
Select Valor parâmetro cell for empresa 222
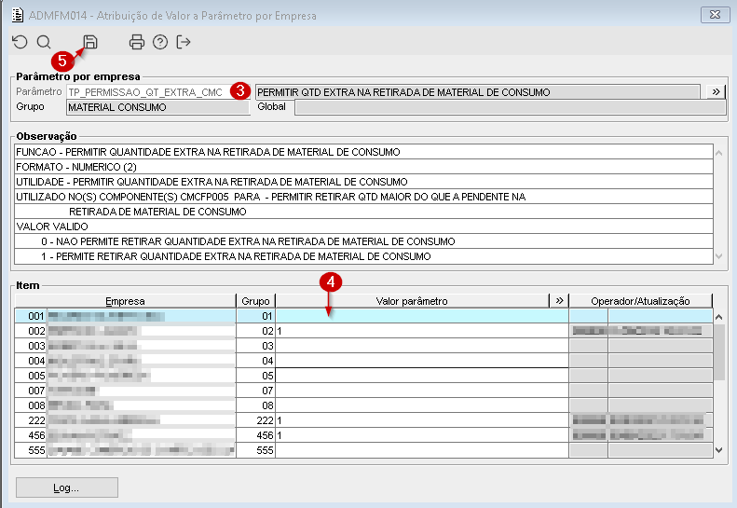(422, 420)
